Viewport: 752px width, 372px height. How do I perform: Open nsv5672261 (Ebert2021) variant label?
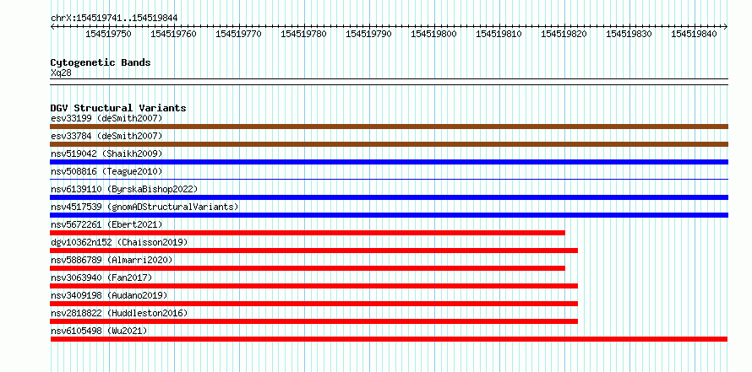(106, 224)
